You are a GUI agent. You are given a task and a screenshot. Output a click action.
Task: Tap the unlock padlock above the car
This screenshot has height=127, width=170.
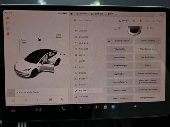point(39,39)
